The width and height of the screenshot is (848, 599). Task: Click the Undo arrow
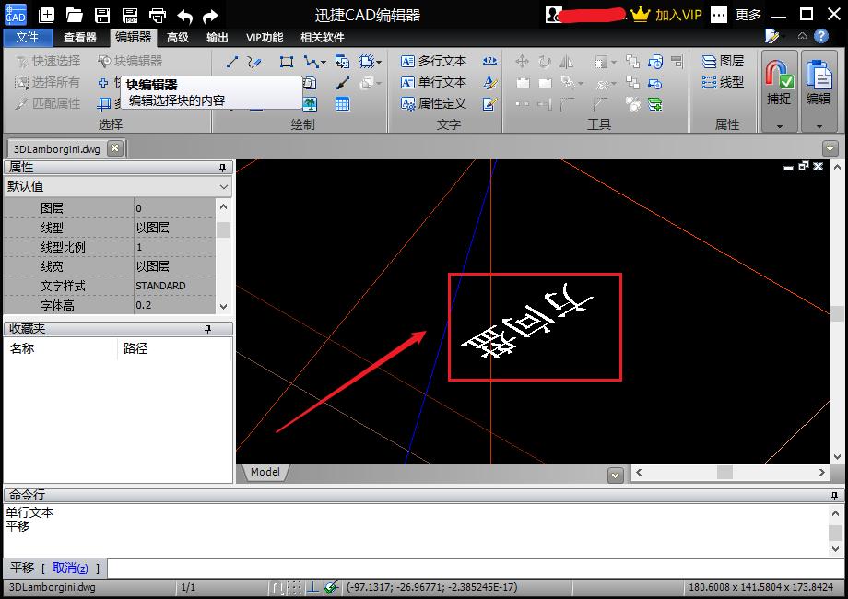click(x=185, y=17)
